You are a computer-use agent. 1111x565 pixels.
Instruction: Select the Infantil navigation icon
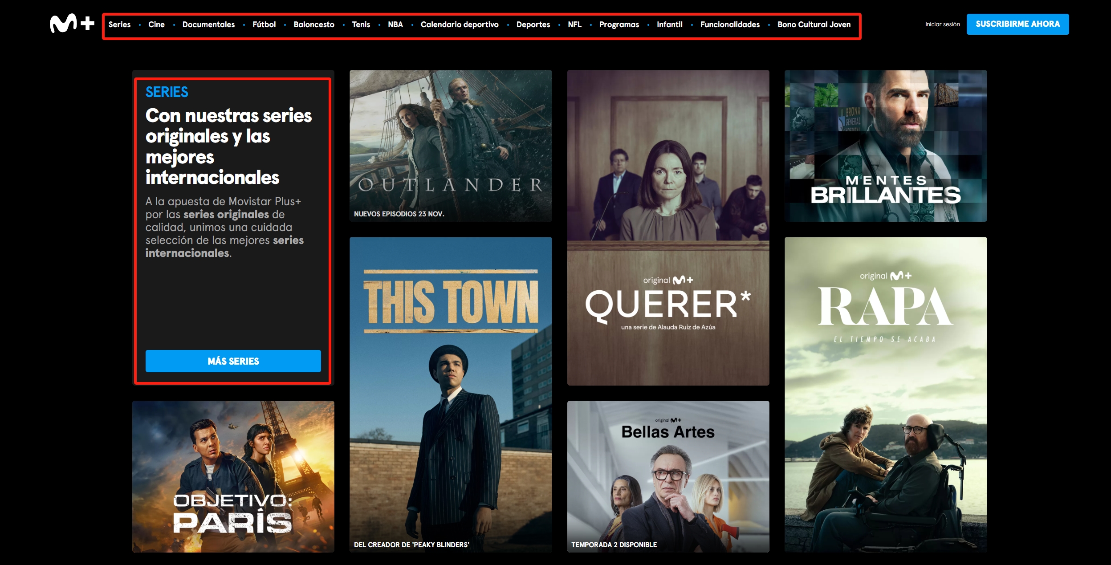click(x=670, y=24)
